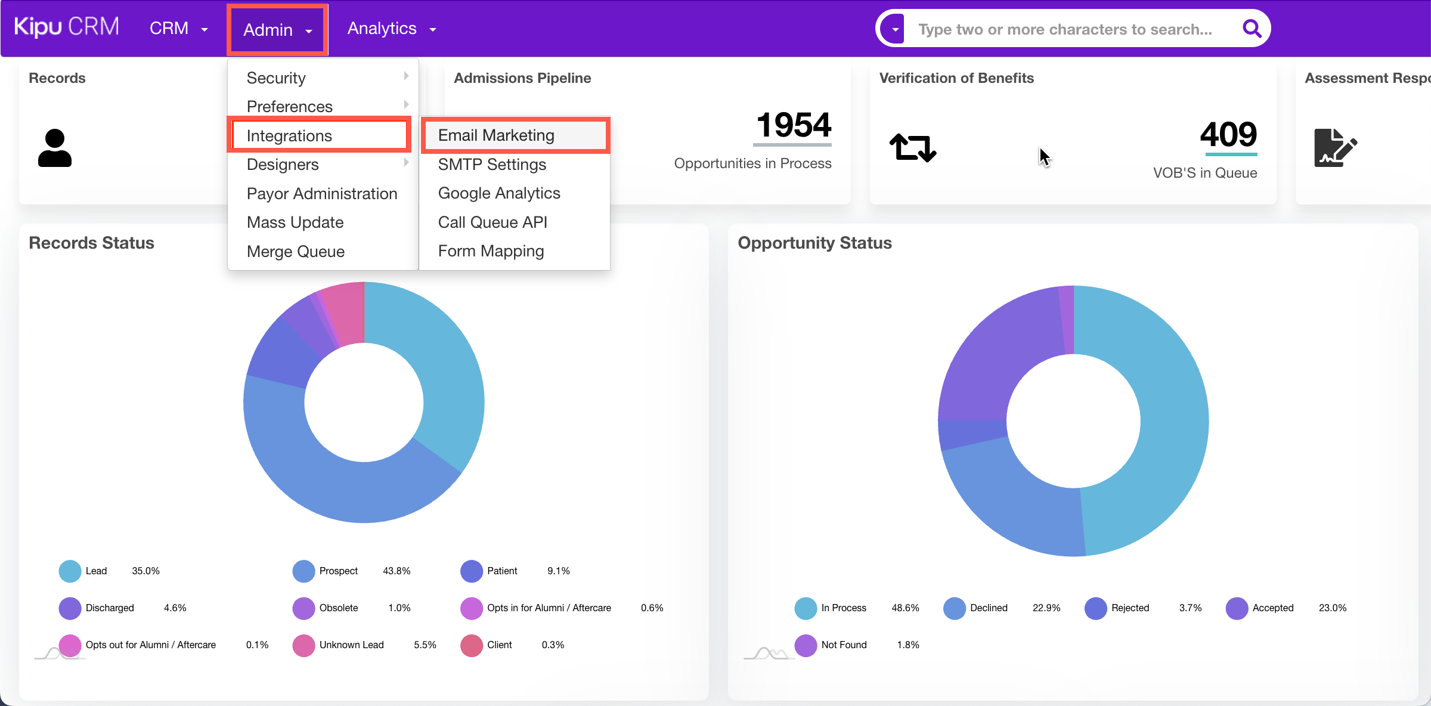Open the 409 VOB'S in Queue link
The height and width of the screenshot is (706, 1431).
coord(1228,135)
